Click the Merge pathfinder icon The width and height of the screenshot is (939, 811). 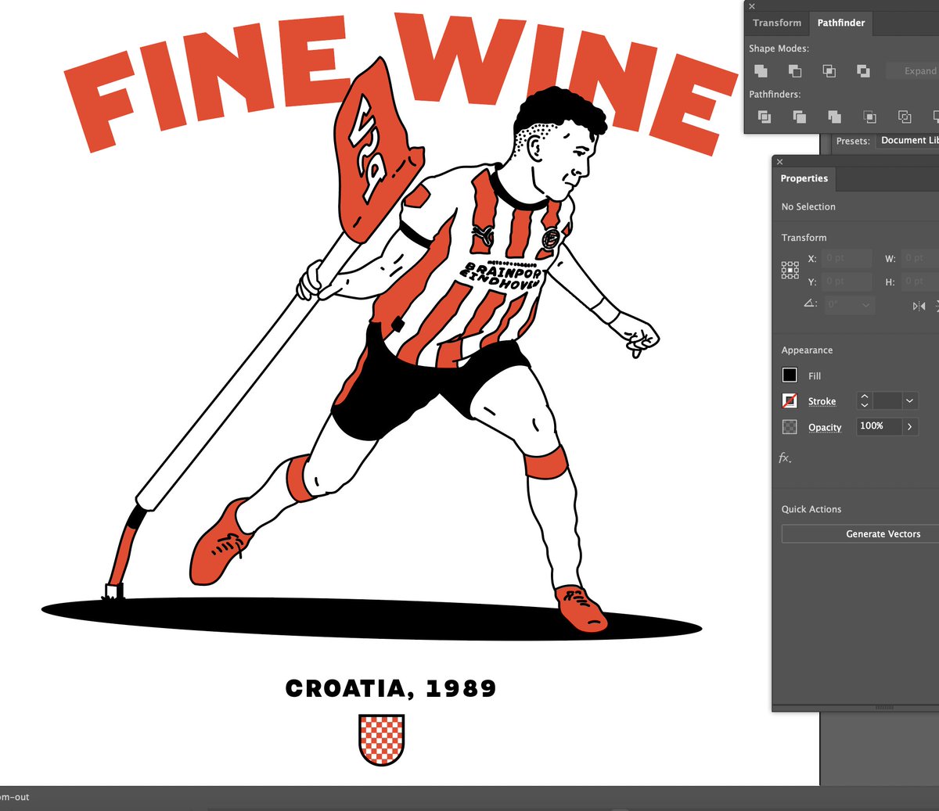click(x=835, y=117)
